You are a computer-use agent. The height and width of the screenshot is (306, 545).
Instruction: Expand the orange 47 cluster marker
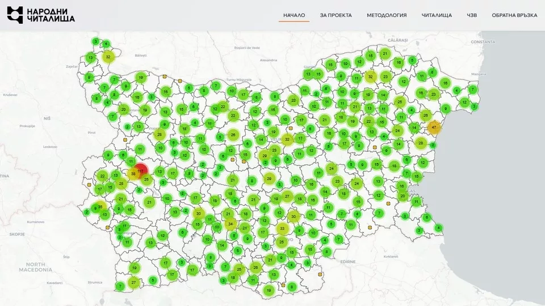coord(434,127)
